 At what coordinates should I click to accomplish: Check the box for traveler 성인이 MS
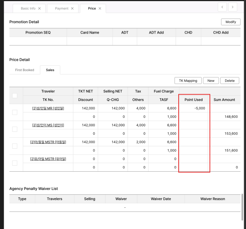pos(15,129)
